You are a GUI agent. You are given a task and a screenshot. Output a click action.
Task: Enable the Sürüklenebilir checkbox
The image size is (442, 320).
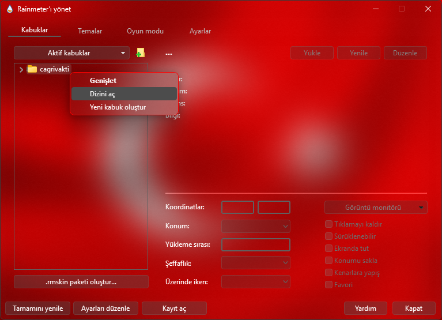coord(329,236)
